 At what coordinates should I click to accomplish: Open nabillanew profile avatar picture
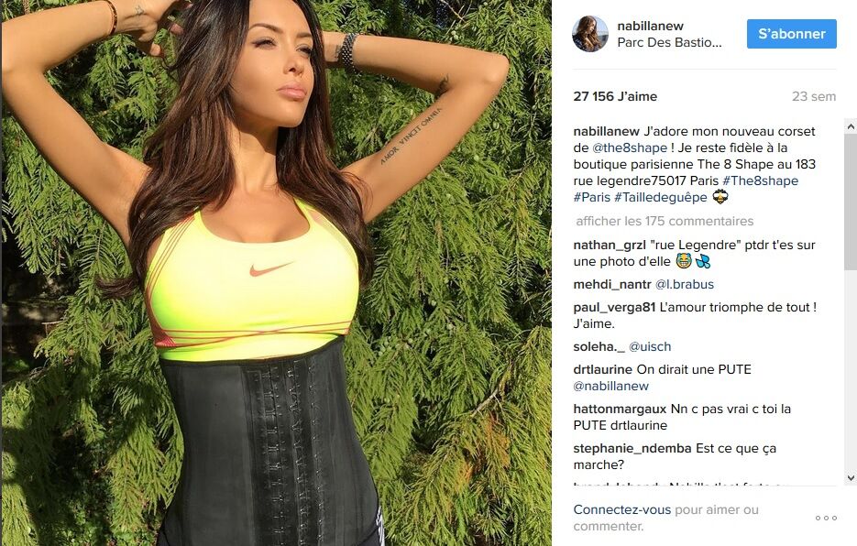pyautogui.click(x=589, y=34)
